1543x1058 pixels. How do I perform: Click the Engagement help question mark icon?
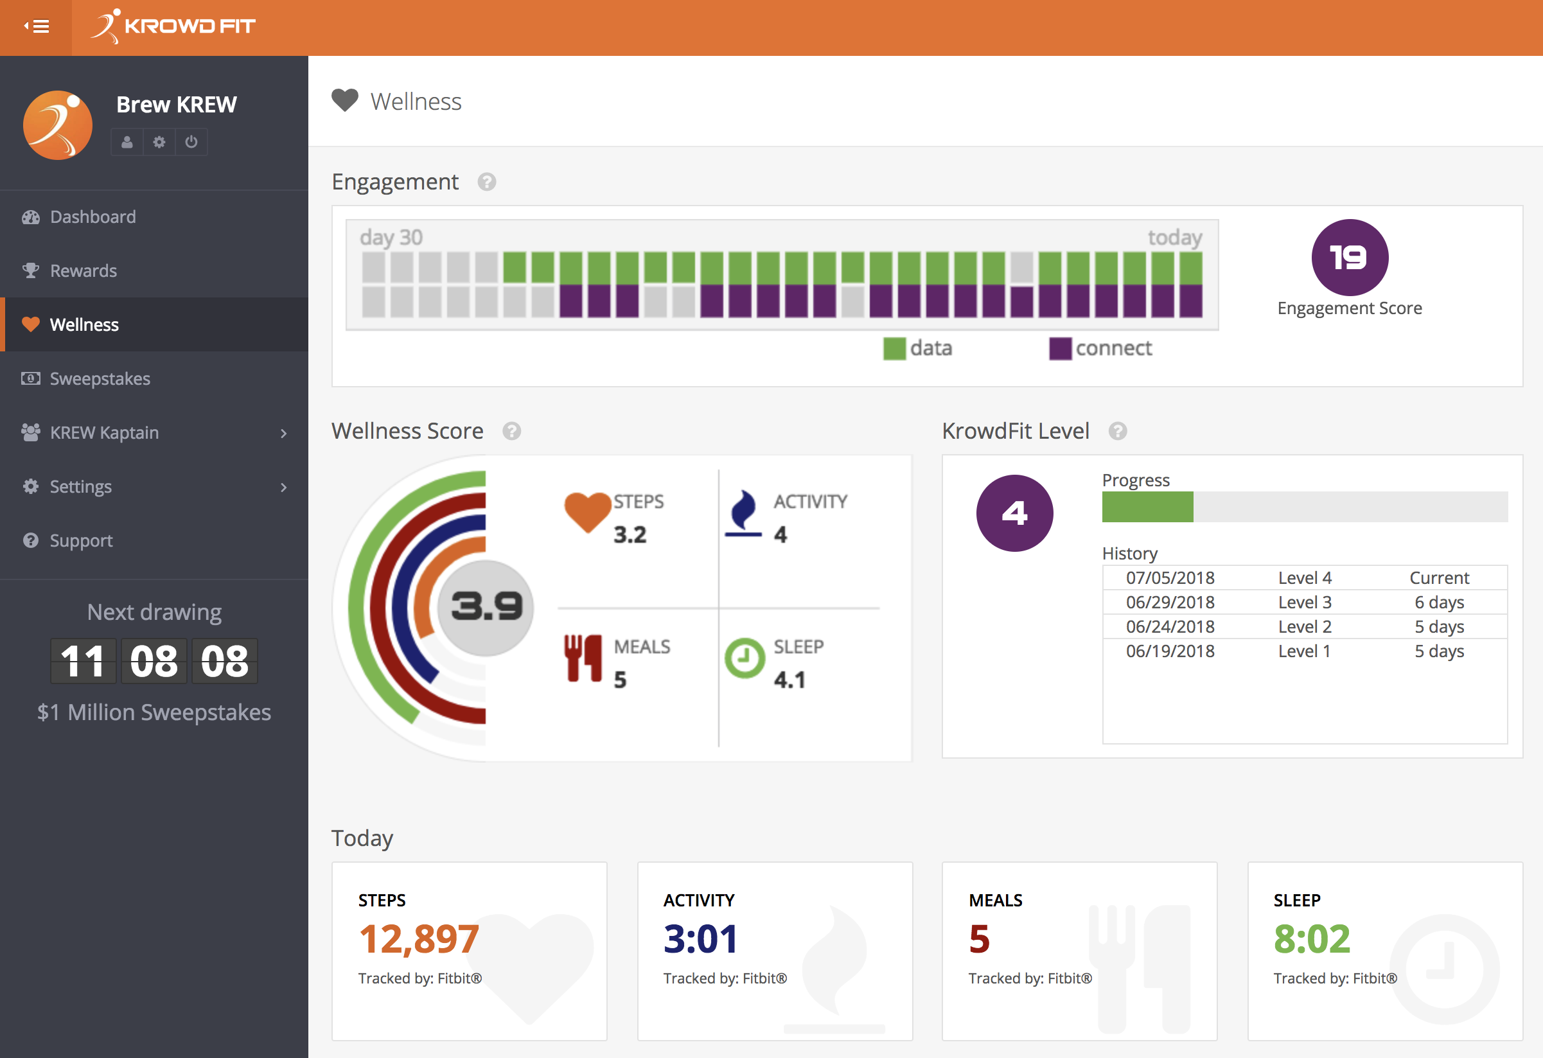[487, 182]
